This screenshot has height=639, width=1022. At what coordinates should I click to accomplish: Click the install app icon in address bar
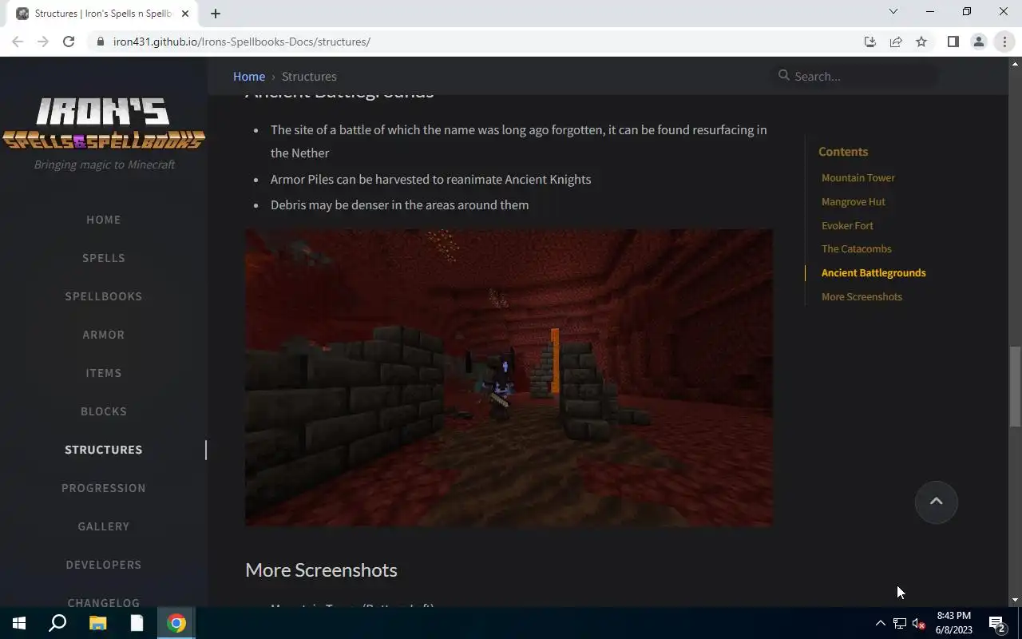(x=870, y=42)
